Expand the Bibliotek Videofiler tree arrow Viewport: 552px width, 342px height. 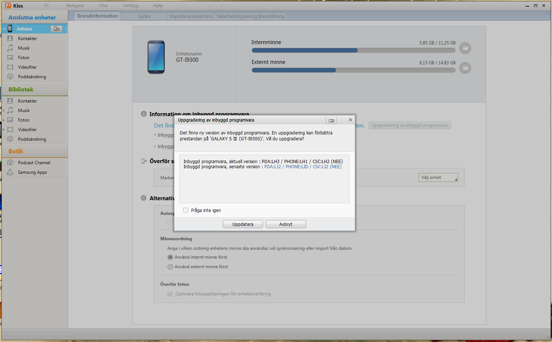[4, 129]
